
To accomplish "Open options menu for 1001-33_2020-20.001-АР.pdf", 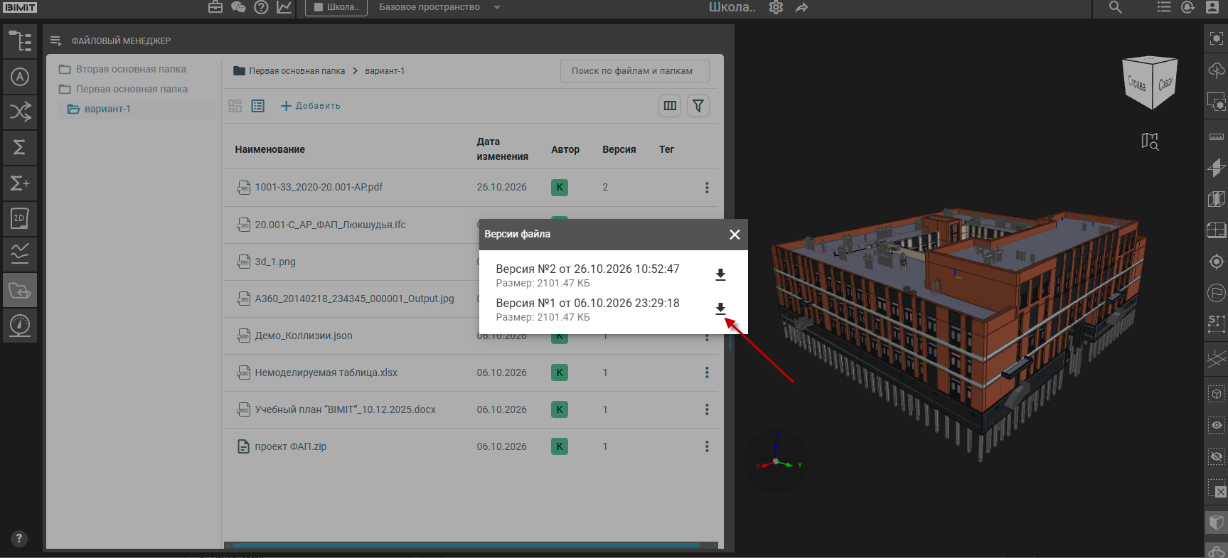I will point(707,188).
